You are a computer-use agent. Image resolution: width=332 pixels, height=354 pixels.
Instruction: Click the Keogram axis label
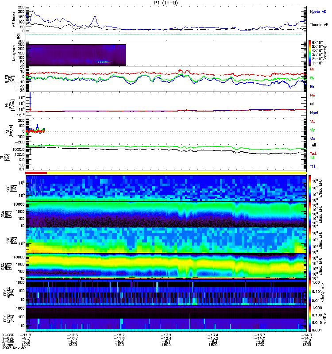click(x=14, y=53)
